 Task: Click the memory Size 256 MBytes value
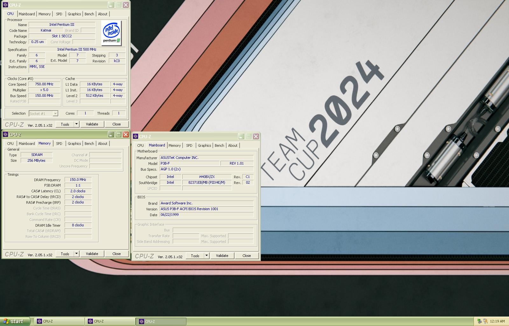point(37,161)
